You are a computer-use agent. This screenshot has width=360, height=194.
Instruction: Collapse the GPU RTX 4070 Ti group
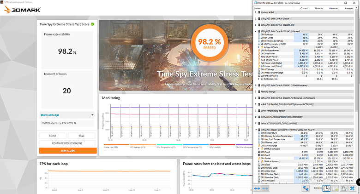click(256, 130)
